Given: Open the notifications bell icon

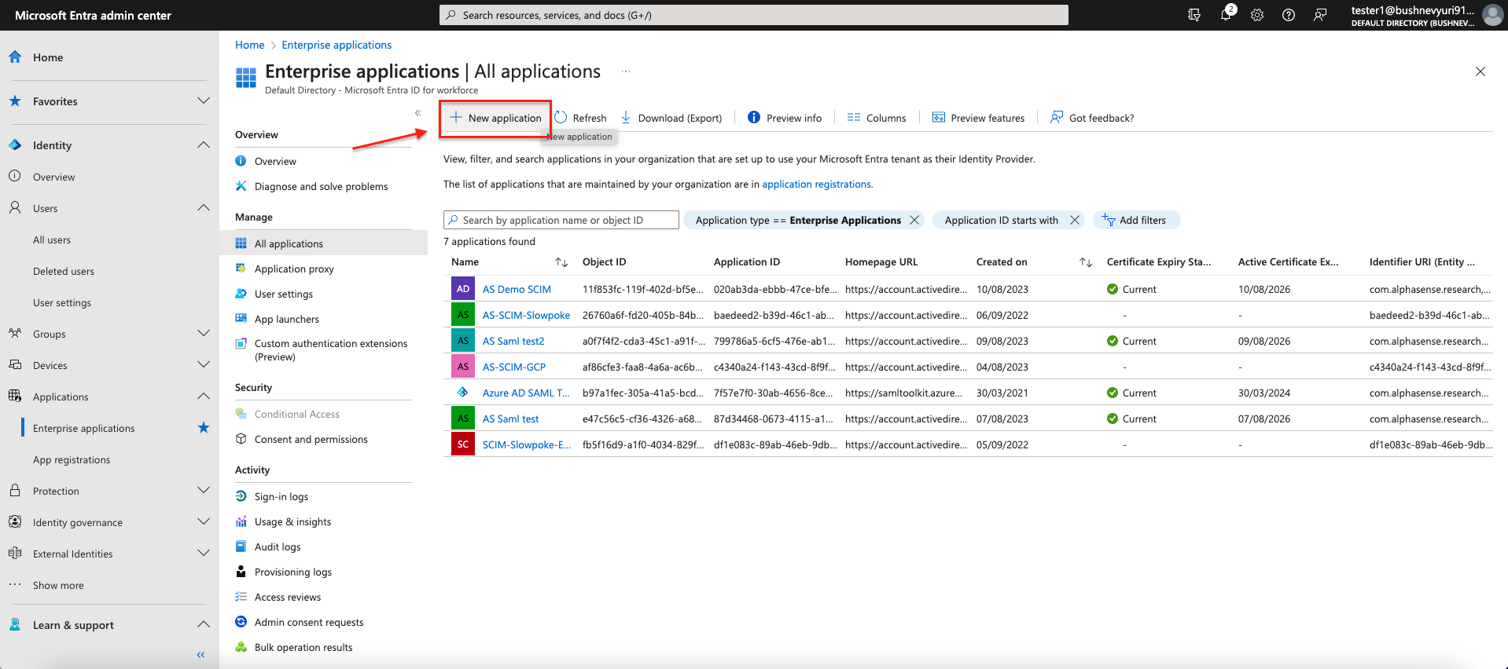Looking at the screenshot, I should [x=1226, y=15].
